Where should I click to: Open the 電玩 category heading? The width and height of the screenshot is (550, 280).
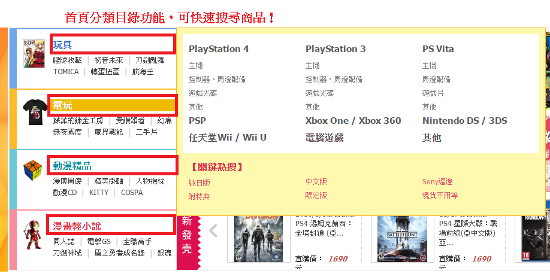pyautogui.click(x=62, y=105)
